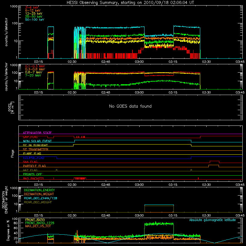The width and height of the screenshot is (246, 246).
Task: Click the 03:45 tick label of the MeV panel
Action: coord(240,93)
